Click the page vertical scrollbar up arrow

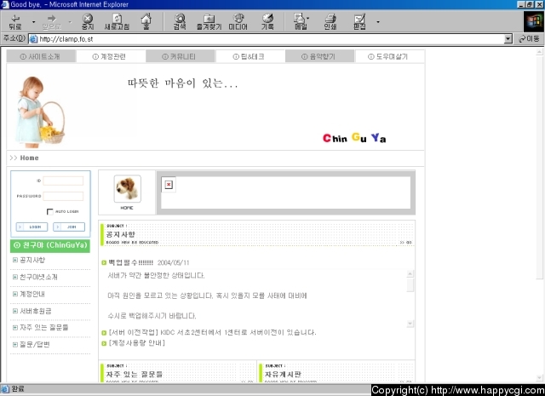click(539, 51)
